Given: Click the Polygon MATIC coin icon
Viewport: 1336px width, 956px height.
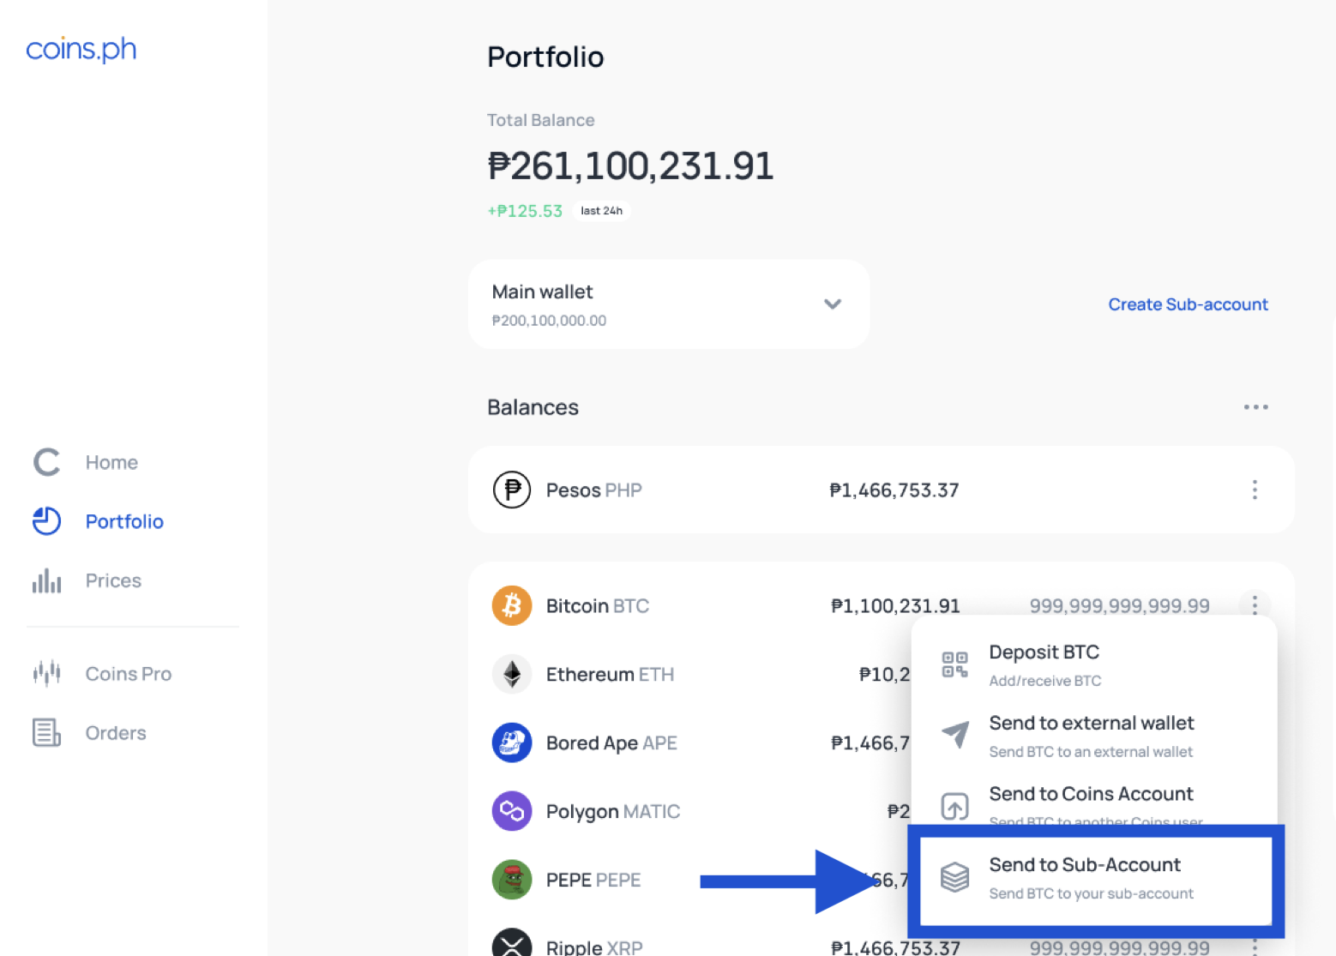Looking at the screenshot, I should point(512,811).
